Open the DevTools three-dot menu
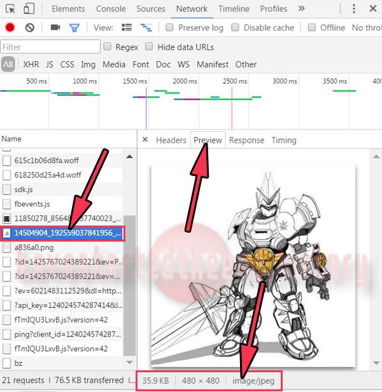This screenshot has height=392, width=382. click(x=354, y=9)
